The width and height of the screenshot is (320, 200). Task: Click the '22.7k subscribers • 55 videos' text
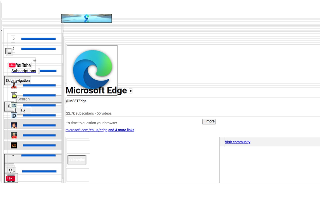[89, 113]
